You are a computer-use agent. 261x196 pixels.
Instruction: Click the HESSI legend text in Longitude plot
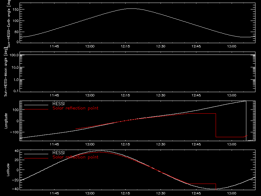point(58,104)
